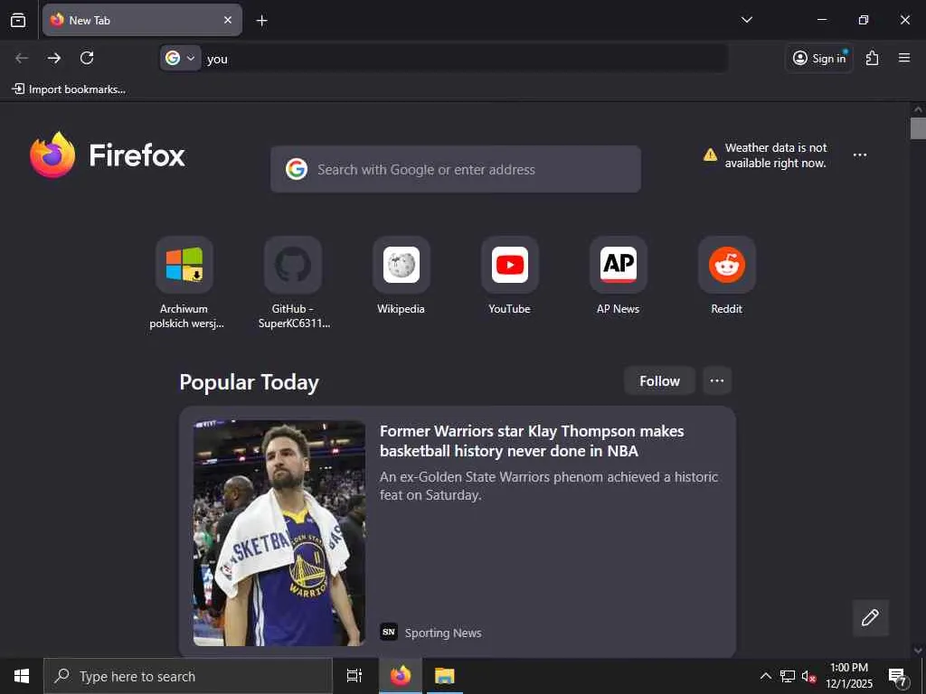
Task: Click 'Type here to search' taskbar box
Action: 188,676
